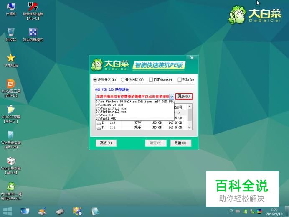Image resolution: width=289 pixels, height=217 pixels.
Task: Launch 大白菜PE一键装机 desktop icon
Action: pyautogui.click(x=11, y=191)
